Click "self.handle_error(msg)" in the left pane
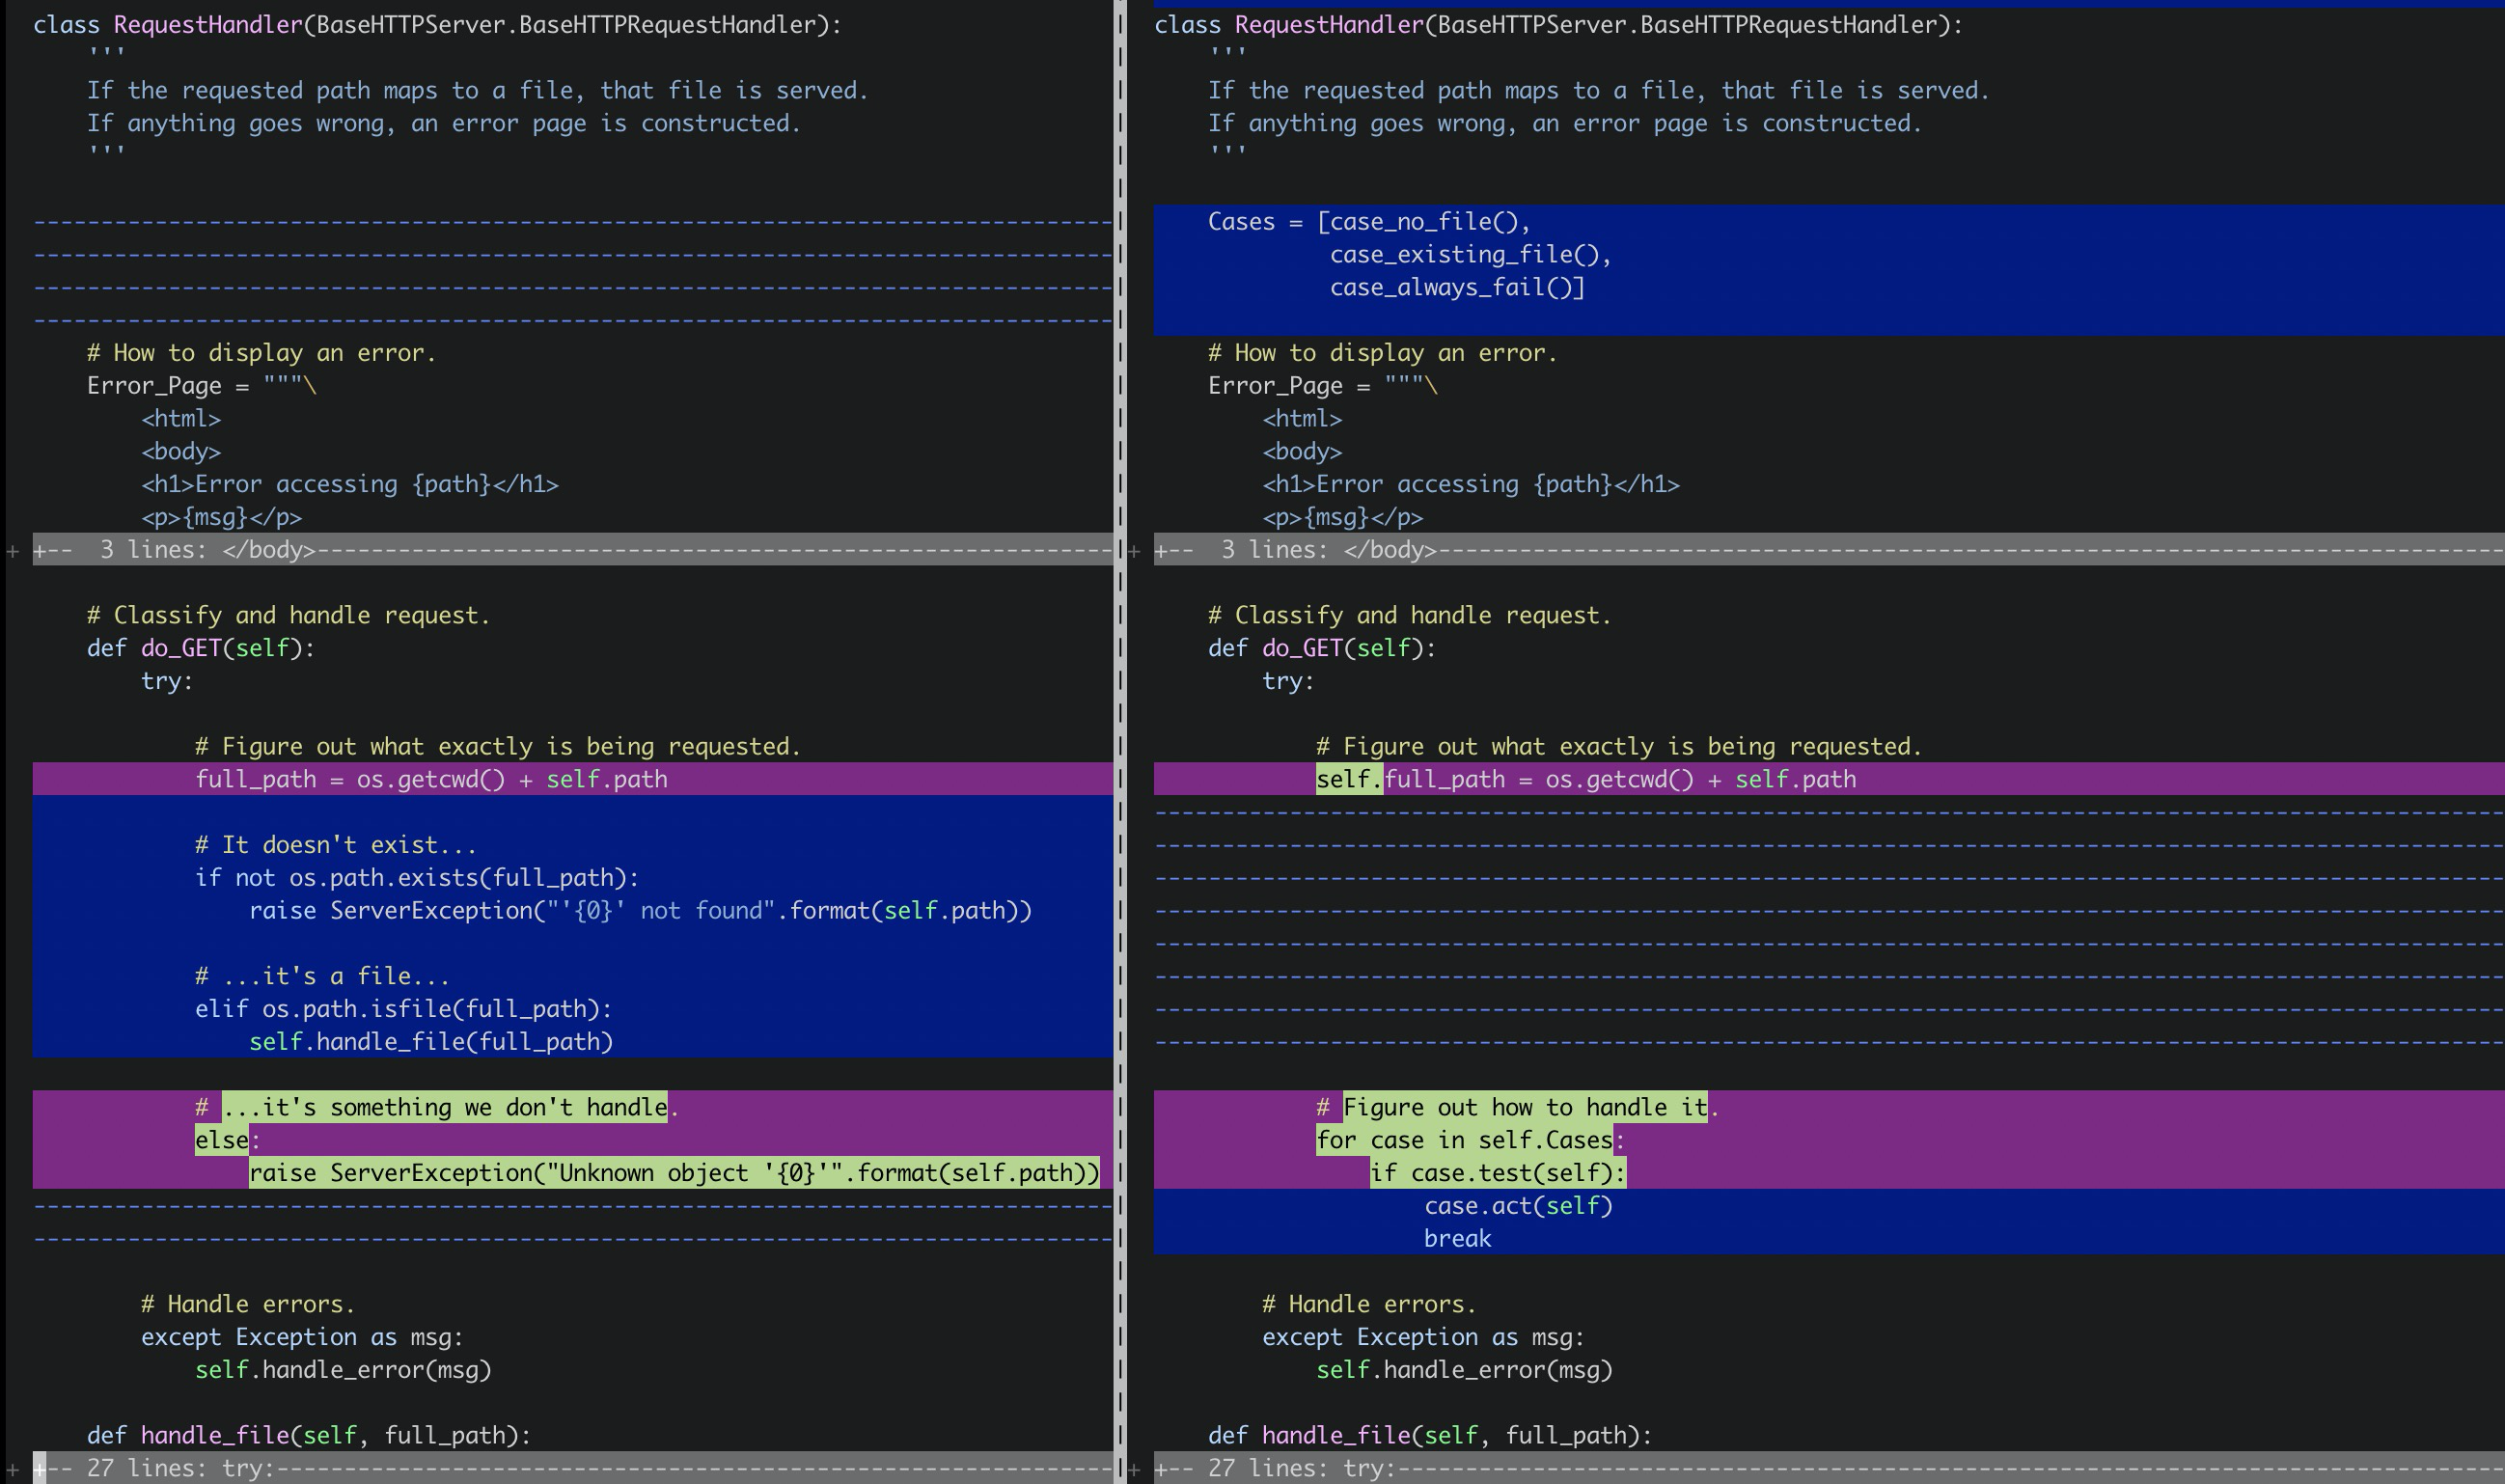This screenshot has width=2505, height=1484. pyautogui.click(x=343, y=1369)
